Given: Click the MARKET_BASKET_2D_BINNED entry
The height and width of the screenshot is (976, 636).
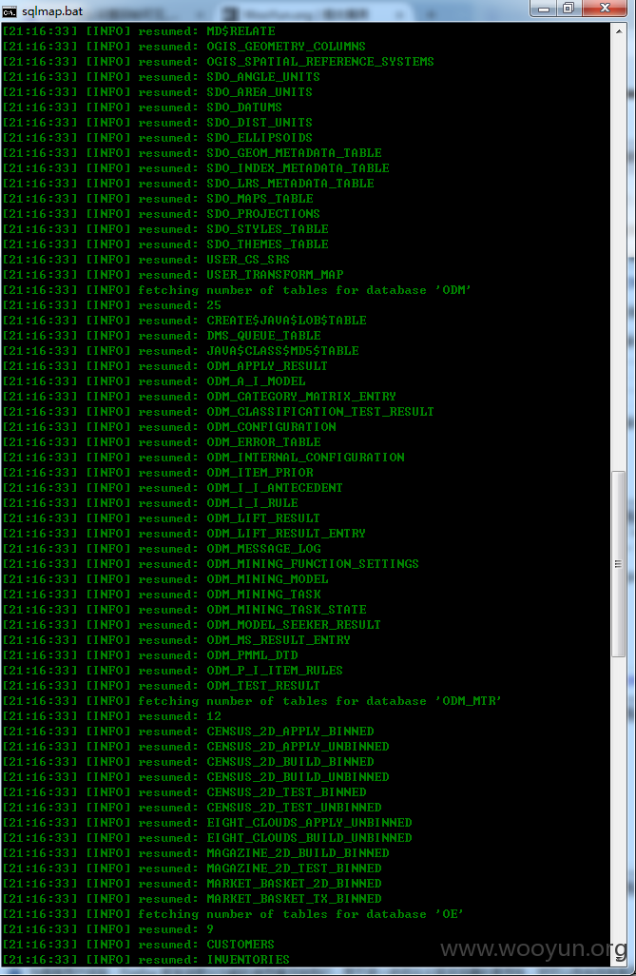Looking at the screenshot, I should (x=294, y=885).
